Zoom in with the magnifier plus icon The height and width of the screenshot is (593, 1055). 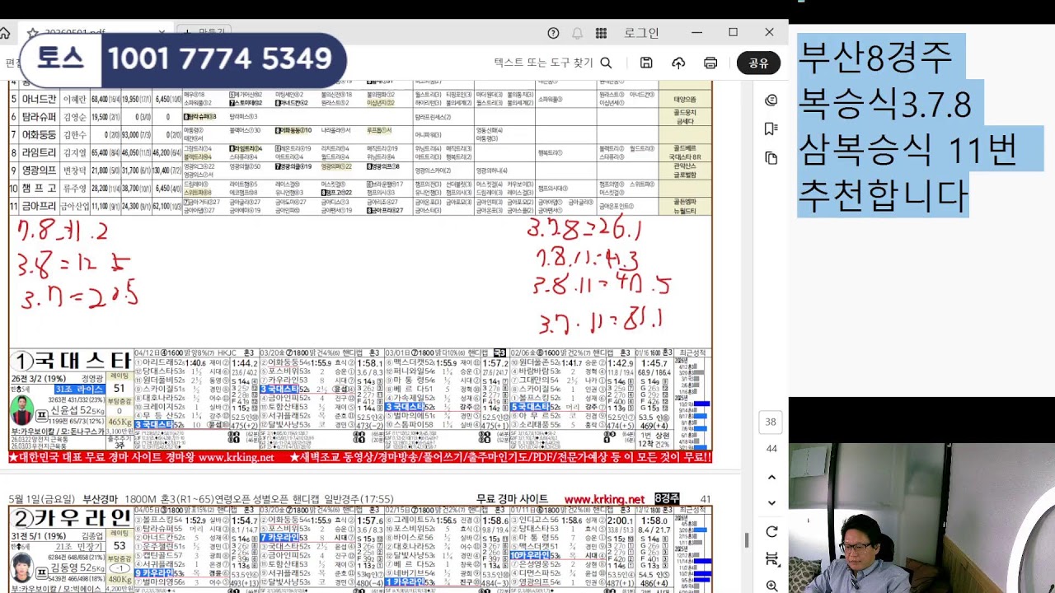point(771,586)
